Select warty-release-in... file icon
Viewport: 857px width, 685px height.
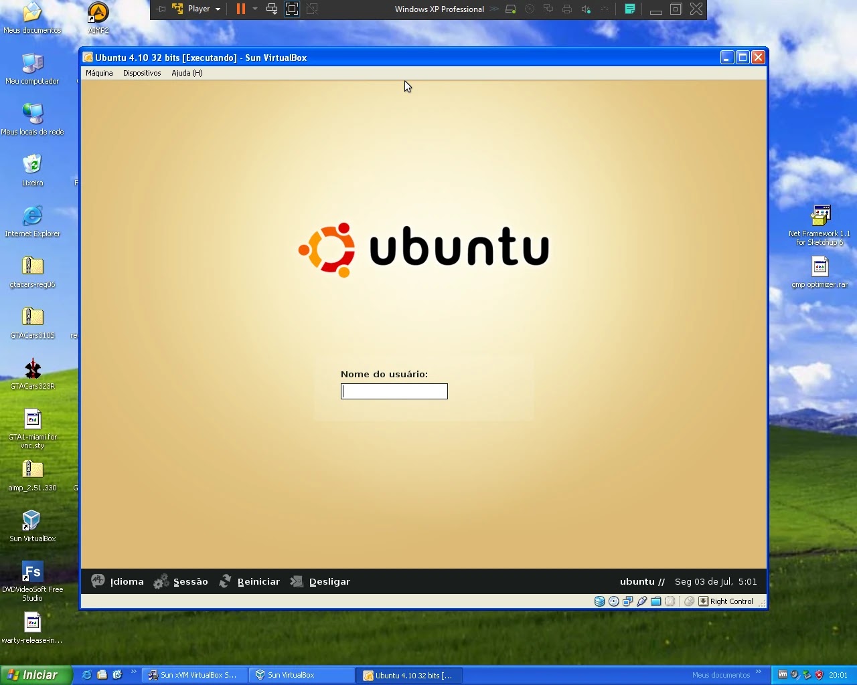32,628
